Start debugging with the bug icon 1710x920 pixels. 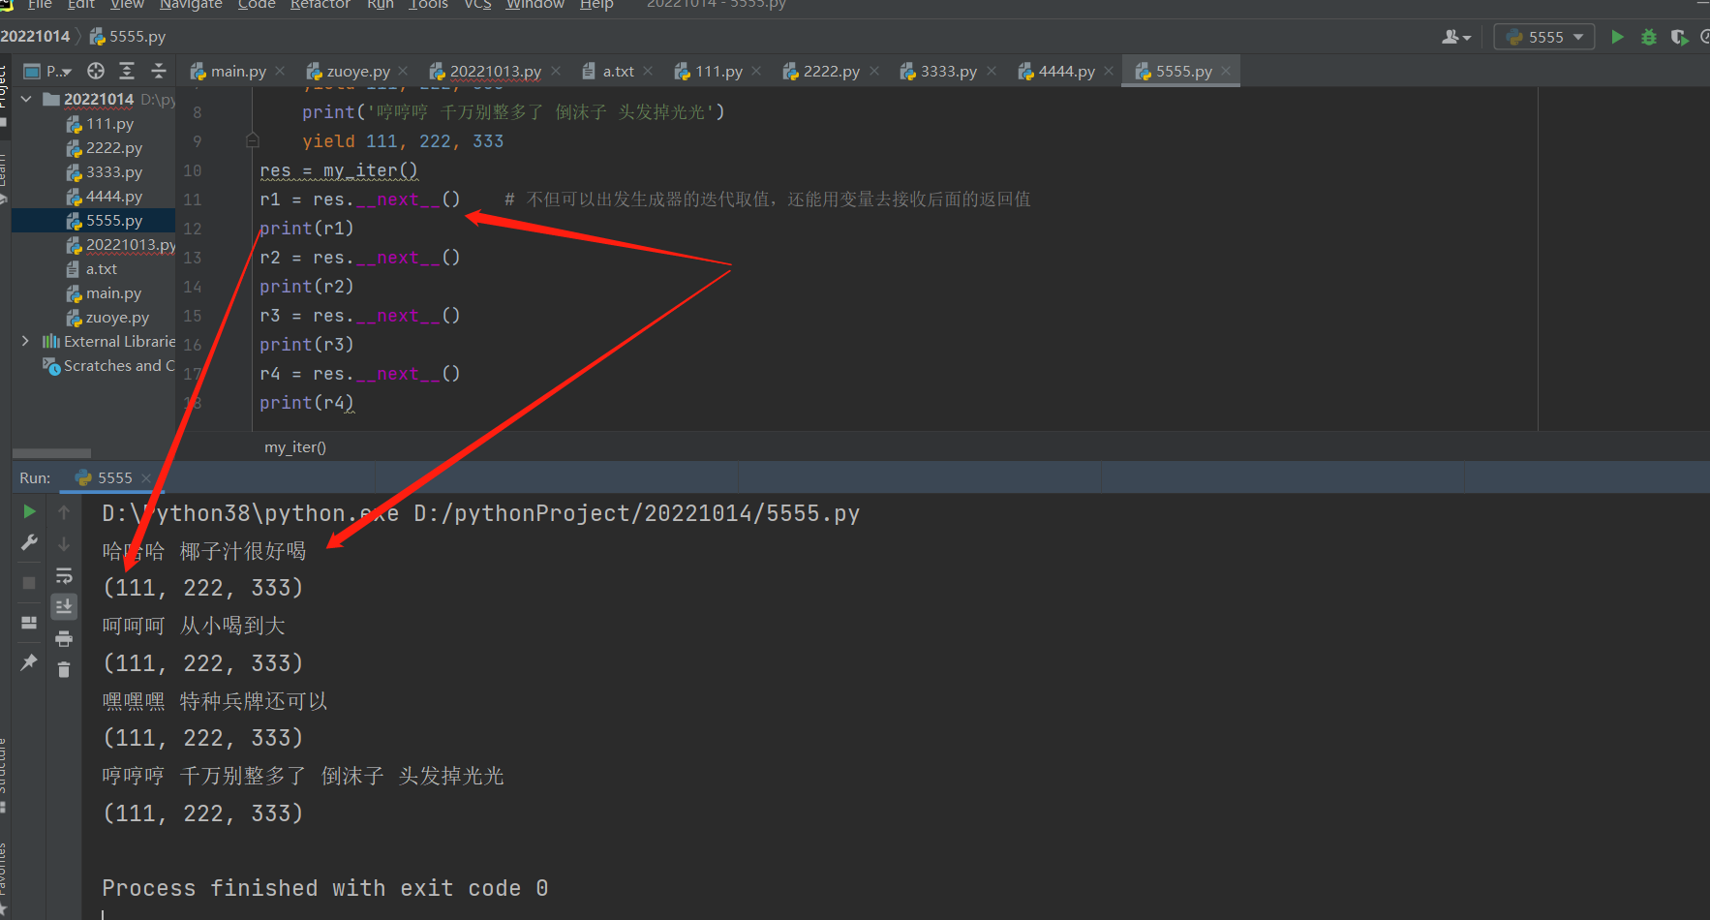point(1648,37)
